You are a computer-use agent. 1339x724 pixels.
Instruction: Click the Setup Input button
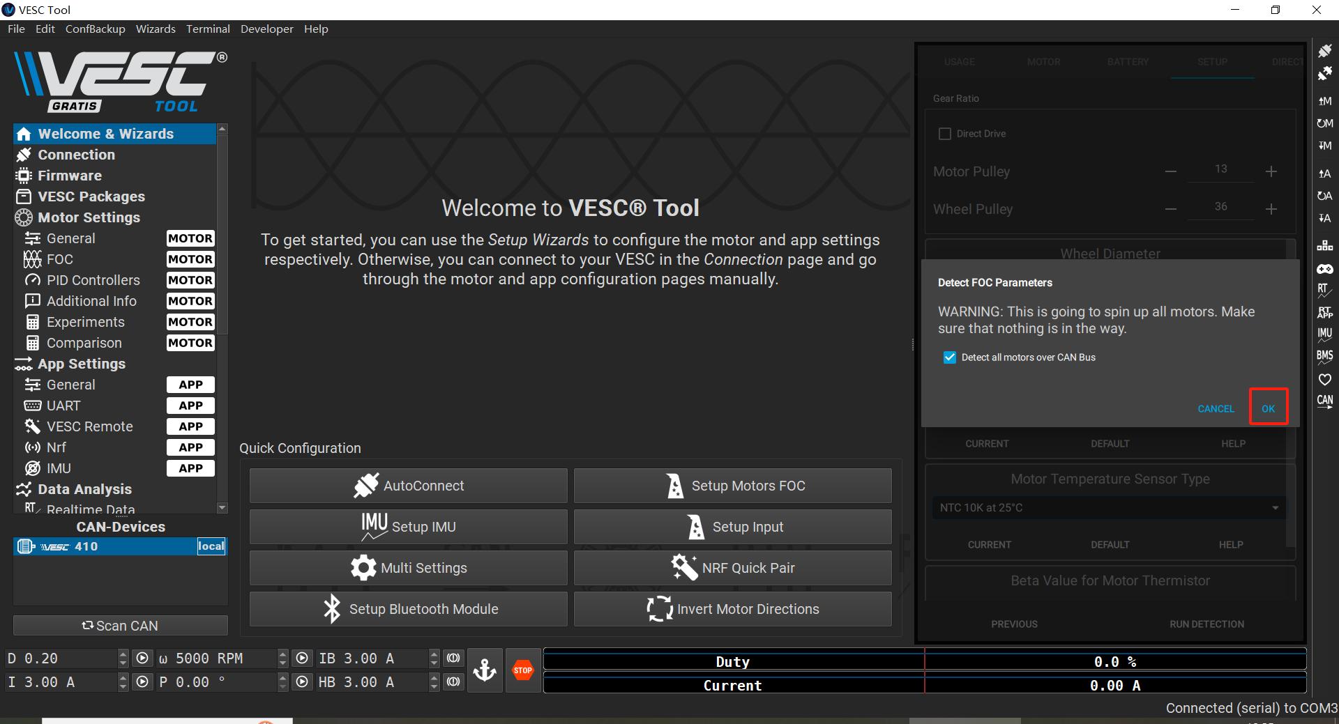(x=732, y=527)
